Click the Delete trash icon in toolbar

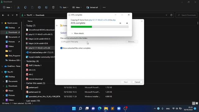click(53, 7)
